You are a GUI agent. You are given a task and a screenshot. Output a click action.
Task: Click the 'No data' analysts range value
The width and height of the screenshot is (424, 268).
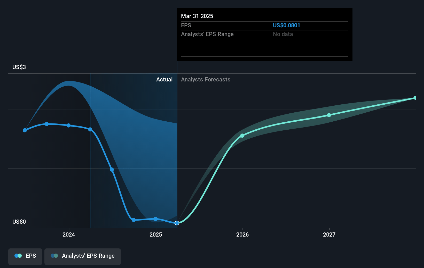pyautogui.click(x=283, y=34)
